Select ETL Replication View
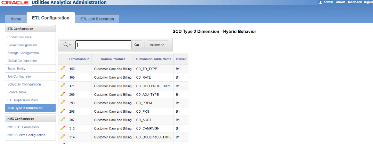 23,100
